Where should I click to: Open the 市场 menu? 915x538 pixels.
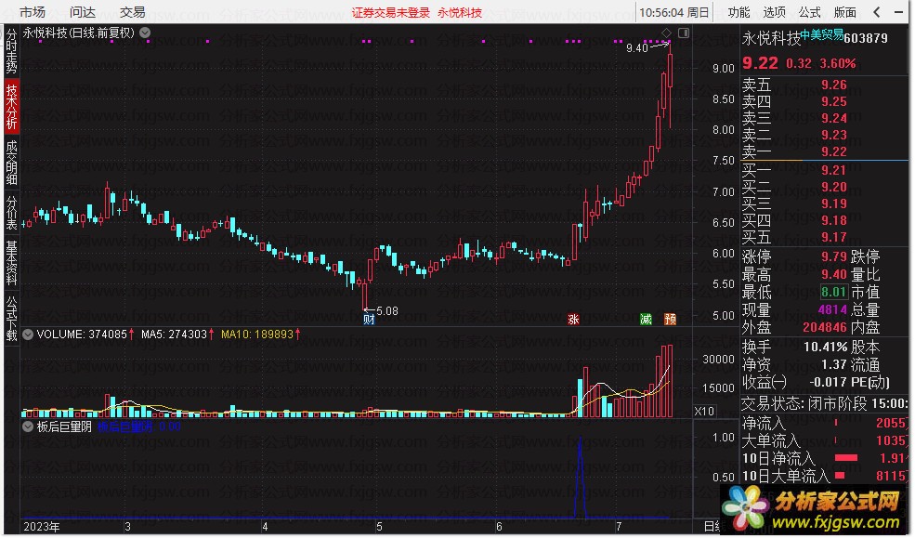click(x=33, y=12)
